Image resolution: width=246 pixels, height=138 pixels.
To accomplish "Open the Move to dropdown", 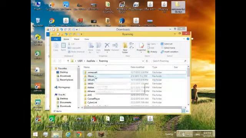I will click(91, 48).
